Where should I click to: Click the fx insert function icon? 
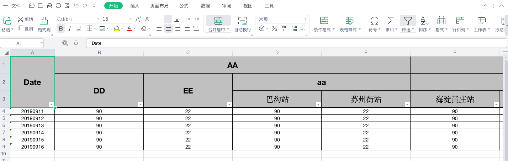[x=76, y=43]
